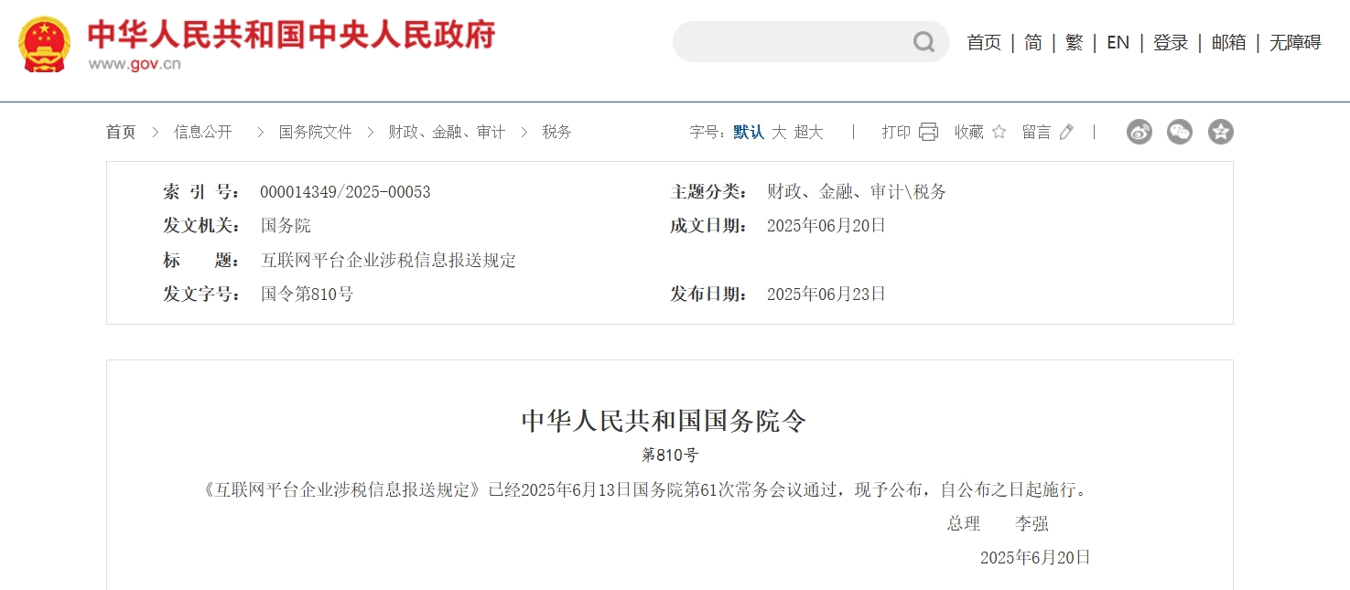This screenshot has height=590, width=1350.
Task: Switch the site language to EN
Action: 1118,42
